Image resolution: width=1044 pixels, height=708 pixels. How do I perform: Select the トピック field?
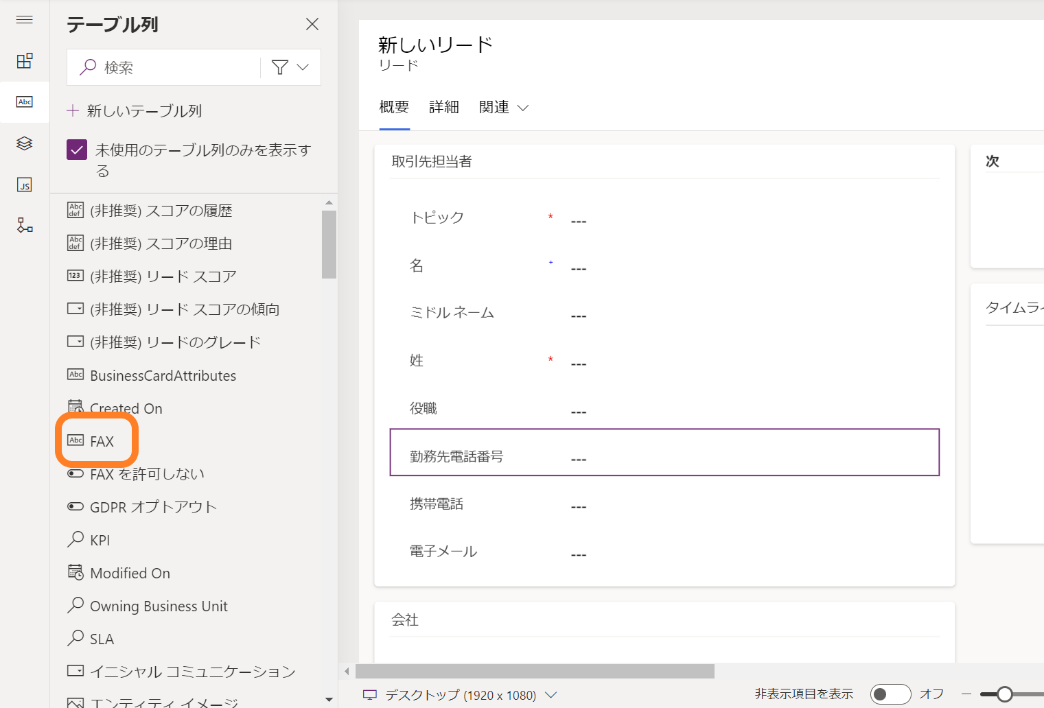tap(664, 220)
